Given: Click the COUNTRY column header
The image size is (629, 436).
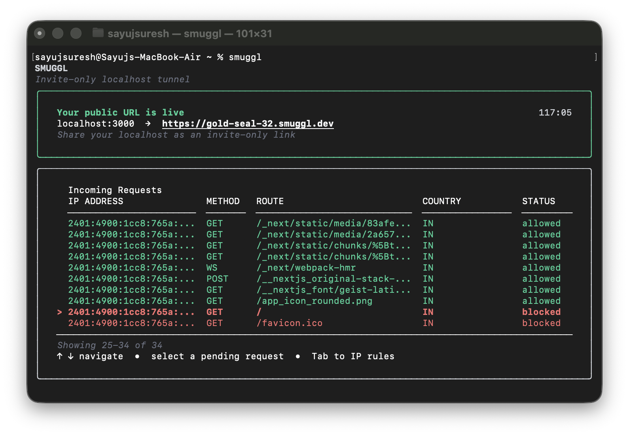Looking at the screenshot, I should click(x=441, y=201).
